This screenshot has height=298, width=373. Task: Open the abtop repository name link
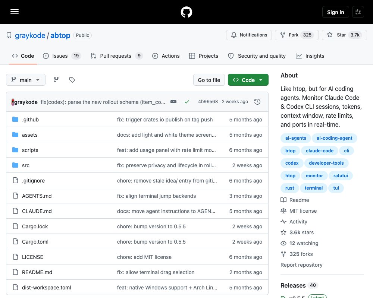[60, 35]
